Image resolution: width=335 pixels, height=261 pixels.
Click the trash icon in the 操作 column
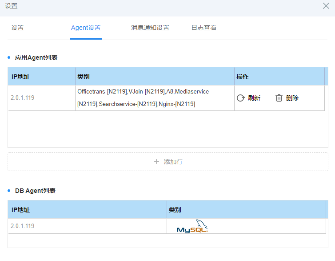(279, 98)
